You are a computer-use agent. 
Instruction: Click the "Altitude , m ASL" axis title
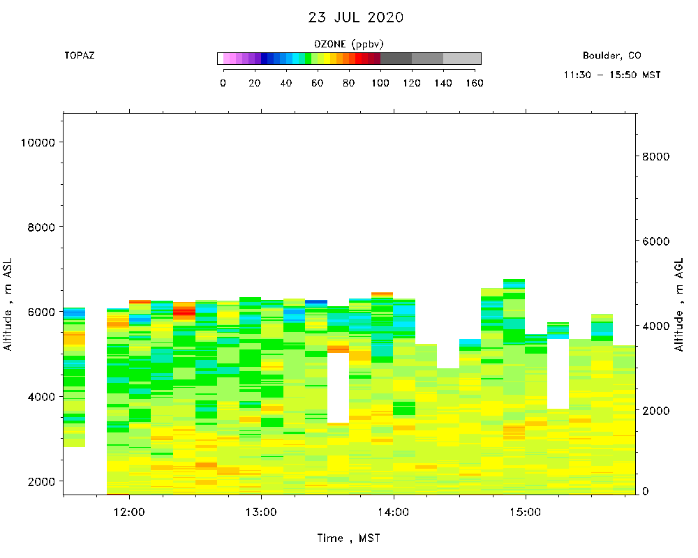(8, 304)
